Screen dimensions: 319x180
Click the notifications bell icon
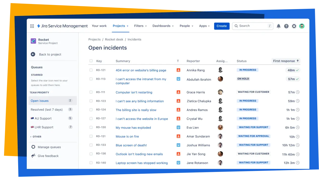click(x=279, y=26)
